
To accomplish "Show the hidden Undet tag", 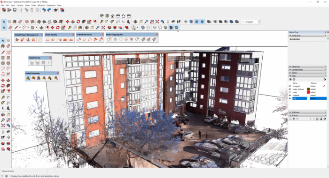I will tap(290, 92).
